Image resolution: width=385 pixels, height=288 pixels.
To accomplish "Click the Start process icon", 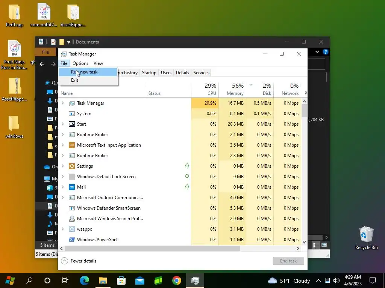I will coord(72,124).
